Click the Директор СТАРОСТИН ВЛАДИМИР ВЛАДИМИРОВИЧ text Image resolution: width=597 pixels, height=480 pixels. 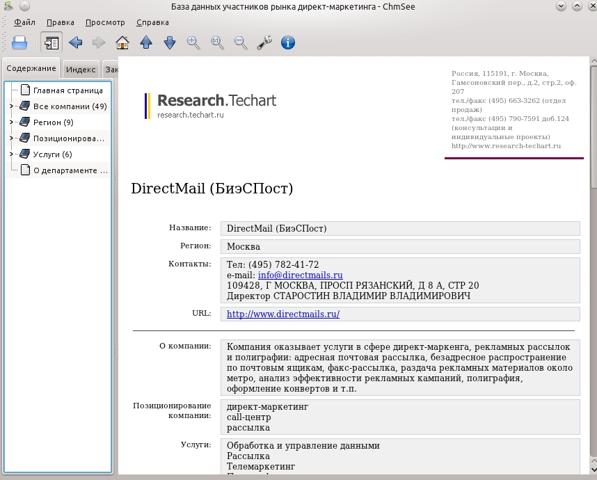(x=349, y=296)
